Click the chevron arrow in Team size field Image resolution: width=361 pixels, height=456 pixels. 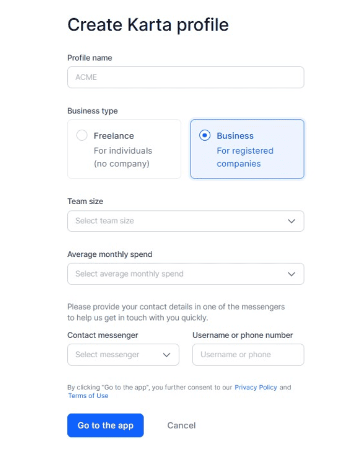(292, 221)
